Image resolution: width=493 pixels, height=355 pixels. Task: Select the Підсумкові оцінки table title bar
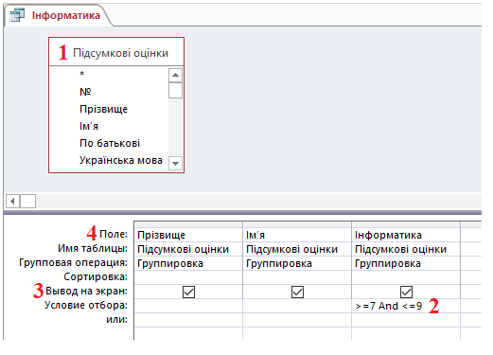[116, 52]
